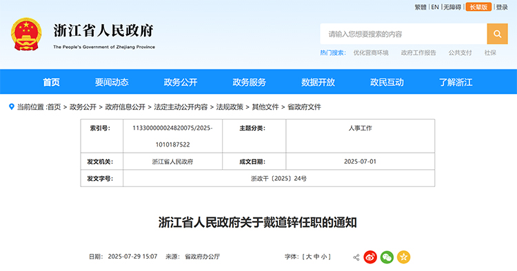Open the 要闻动态 navigation menu

pyautogui.click(x=112, y=82)
